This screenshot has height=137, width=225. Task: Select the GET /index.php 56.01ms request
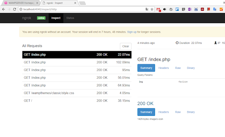click(77, 78)
